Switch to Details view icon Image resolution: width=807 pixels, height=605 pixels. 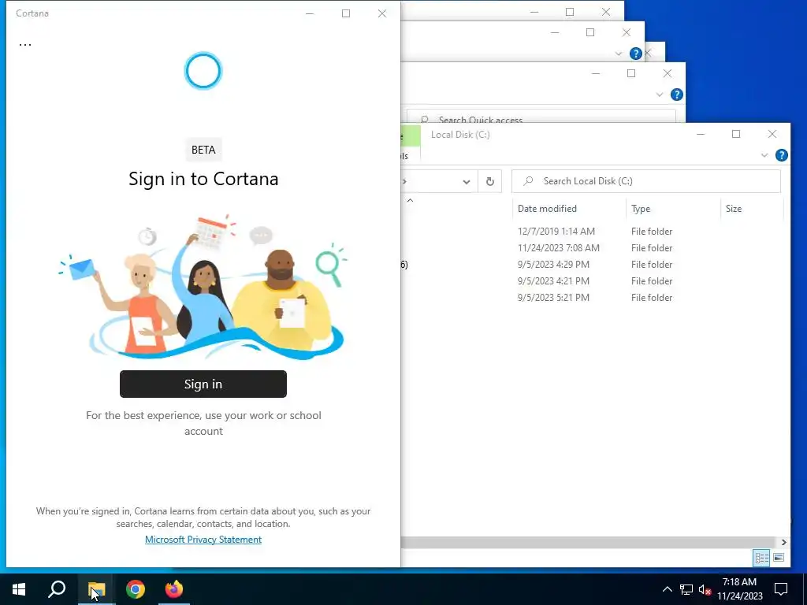pyautogui.click(x=761, y=558)
